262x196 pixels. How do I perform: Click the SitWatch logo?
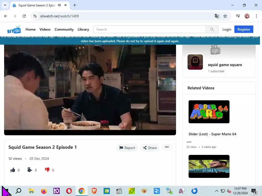[x=14, y=30]
